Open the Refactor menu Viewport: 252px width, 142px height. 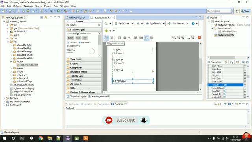coord(17,6)
